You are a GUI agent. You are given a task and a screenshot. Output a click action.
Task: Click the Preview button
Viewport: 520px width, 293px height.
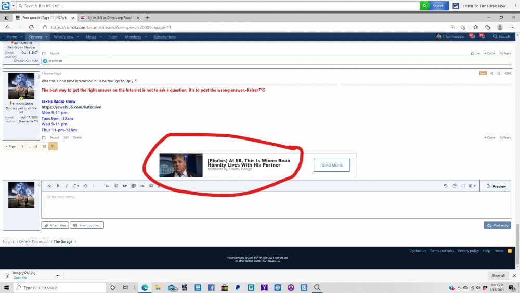pyautogui.click(x=496, y=186)
